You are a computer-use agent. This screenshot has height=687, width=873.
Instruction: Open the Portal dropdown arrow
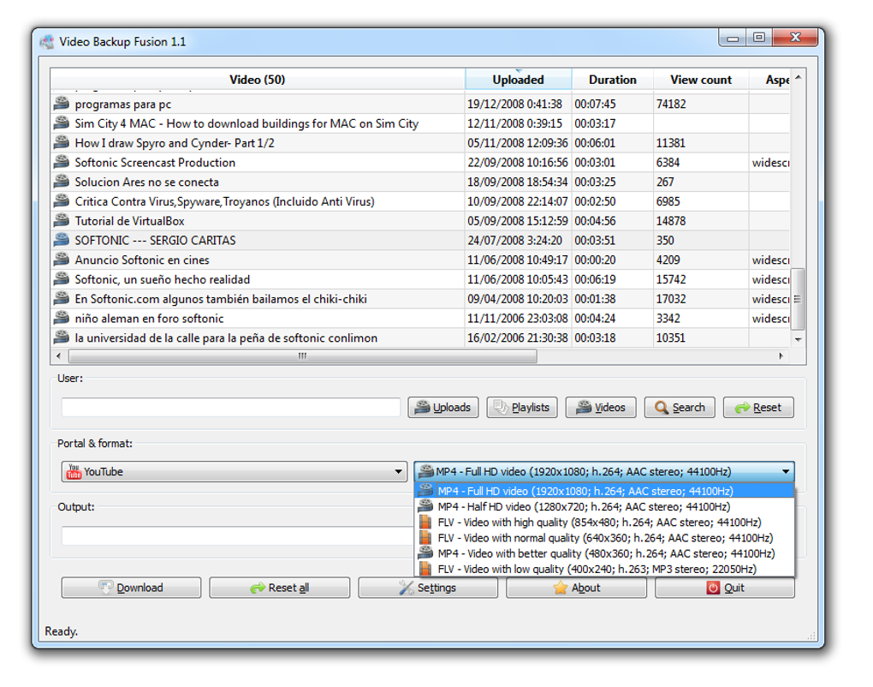click(x=398, y=471)
